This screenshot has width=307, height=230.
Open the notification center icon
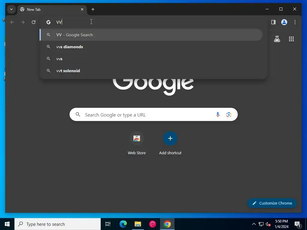[x=297, y=224]
